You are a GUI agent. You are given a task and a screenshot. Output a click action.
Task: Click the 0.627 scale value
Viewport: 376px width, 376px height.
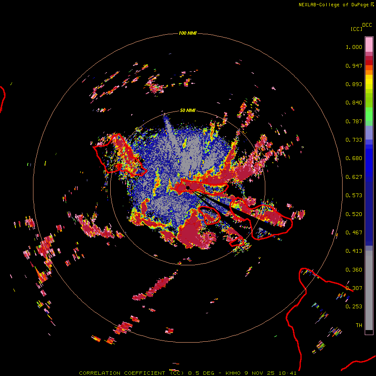pos(354,177)
